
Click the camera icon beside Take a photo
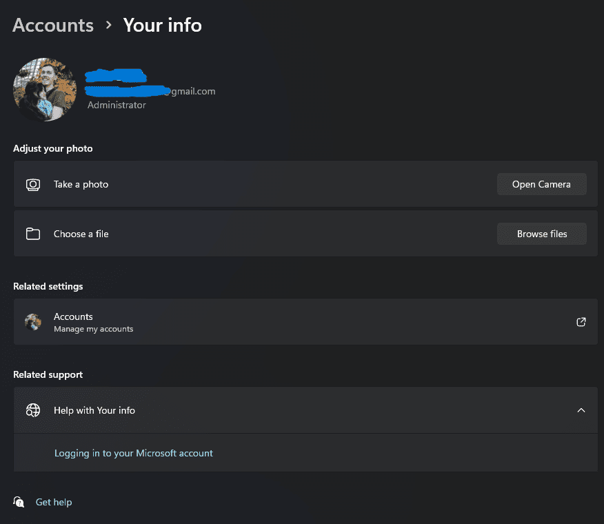coord(32,185)
